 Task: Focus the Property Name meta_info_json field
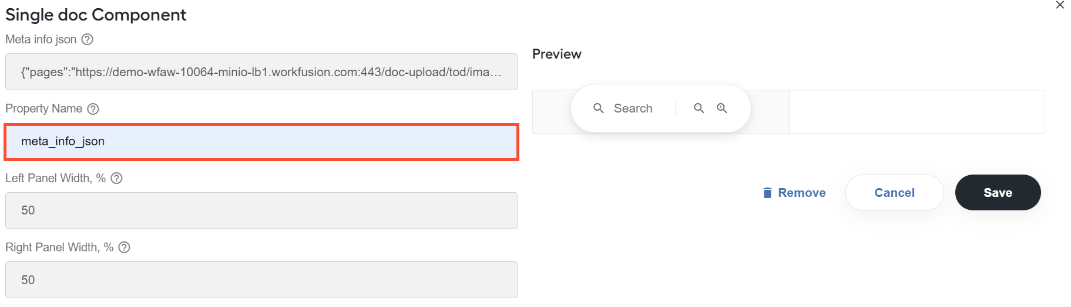point(261,142)
